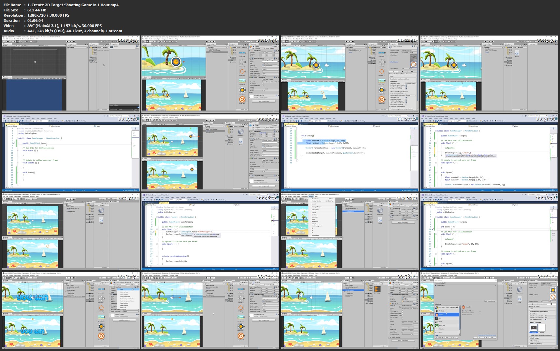Screen dimensions: 560x351
Task: Select the GameManager gear script icon in 00:23:20 frame
Action: tap(241, 132)
